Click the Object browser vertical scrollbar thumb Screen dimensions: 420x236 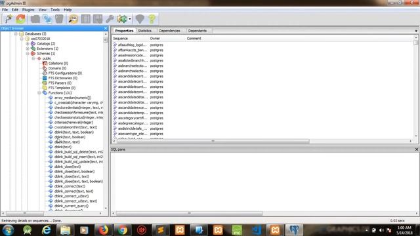105,40
